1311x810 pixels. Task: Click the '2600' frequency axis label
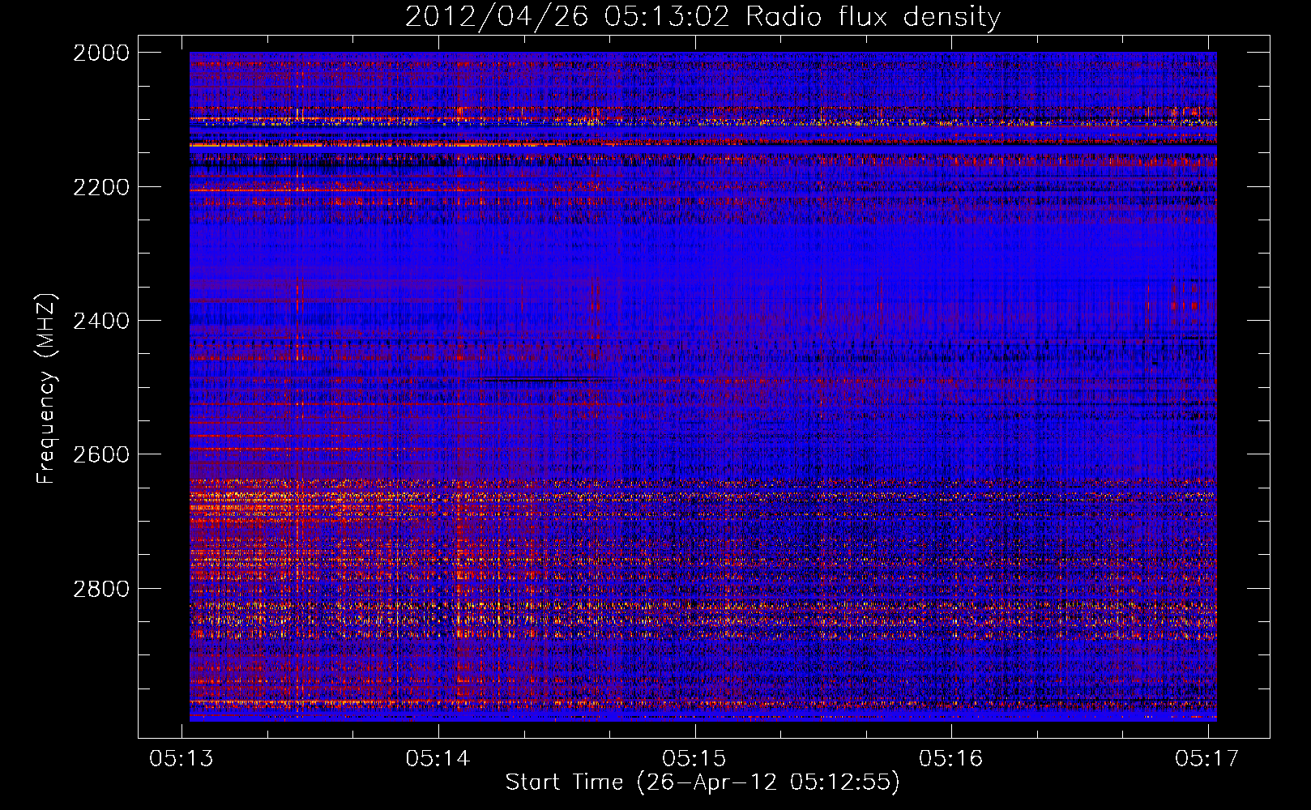tap(101, 454)
